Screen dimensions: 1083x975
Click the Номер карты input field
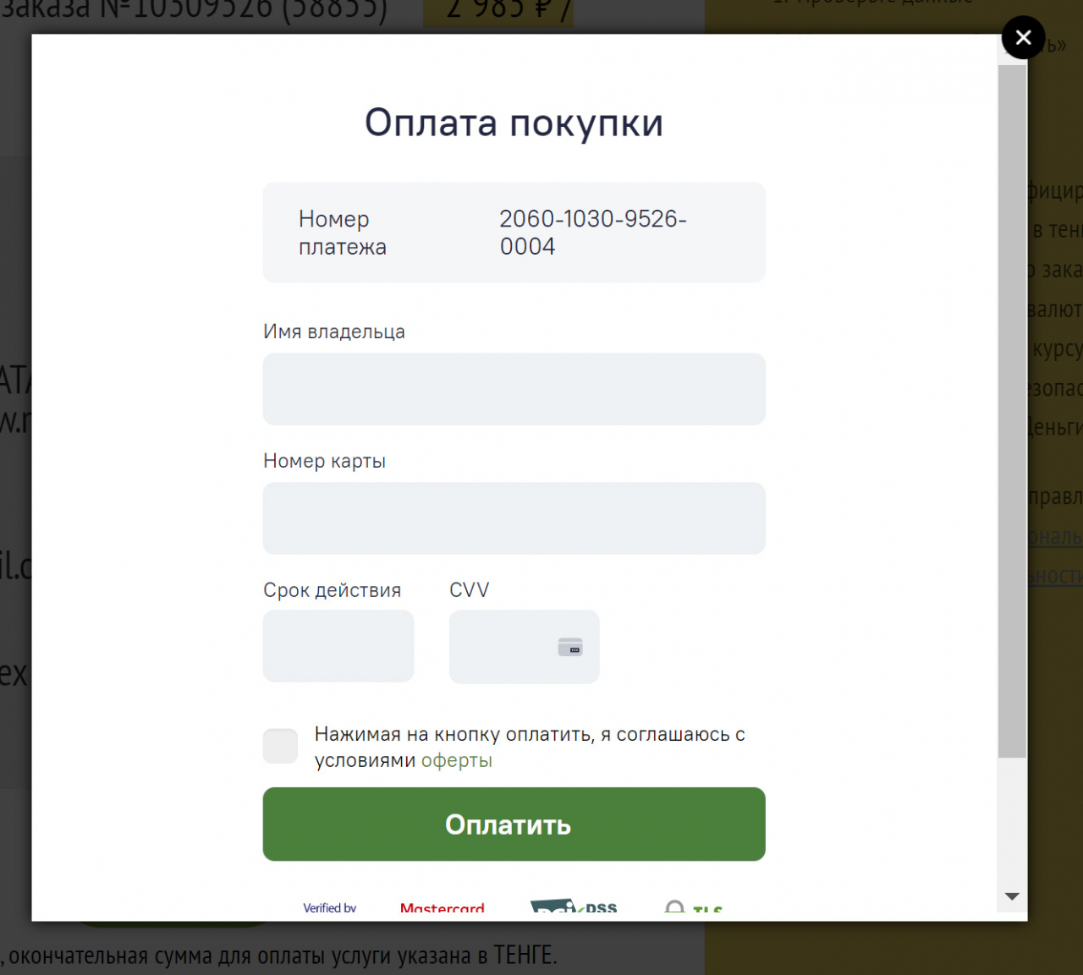pos(514,518)
